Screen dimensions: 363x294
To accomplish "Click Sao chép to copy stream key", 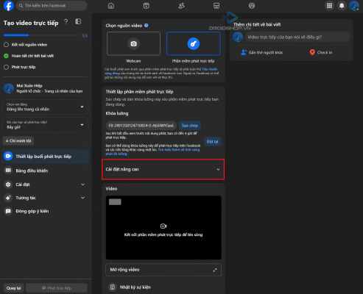I will [190, 126].
